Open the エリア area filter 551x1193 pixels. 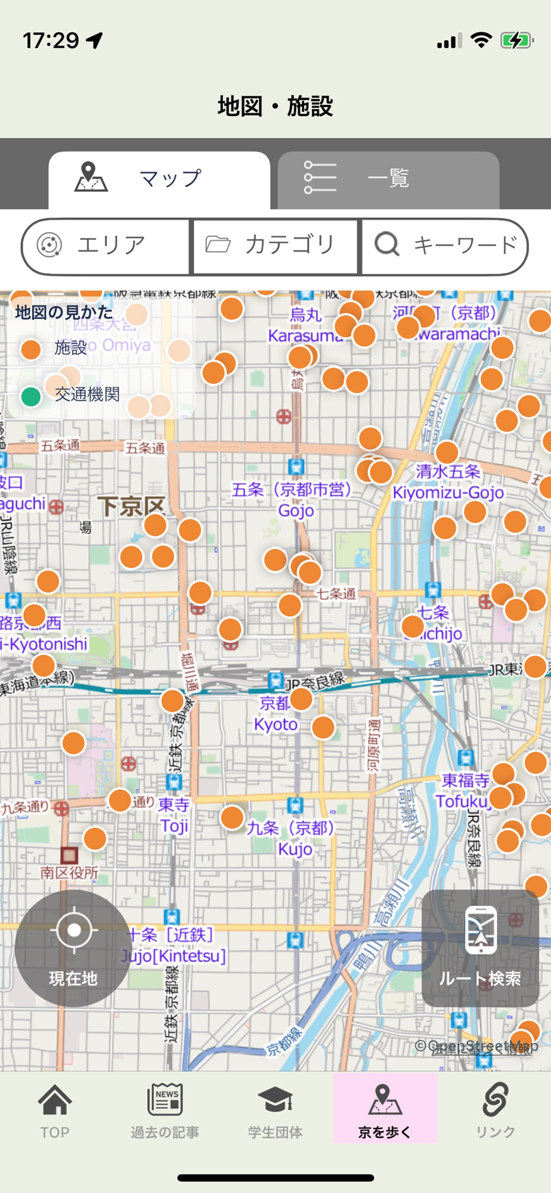coord(106,246)
